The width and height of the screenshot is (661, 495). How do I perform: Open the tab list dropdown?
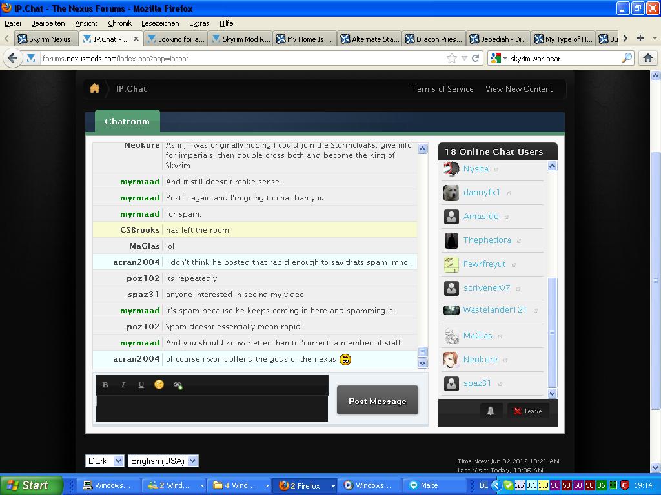pos(655,38)
